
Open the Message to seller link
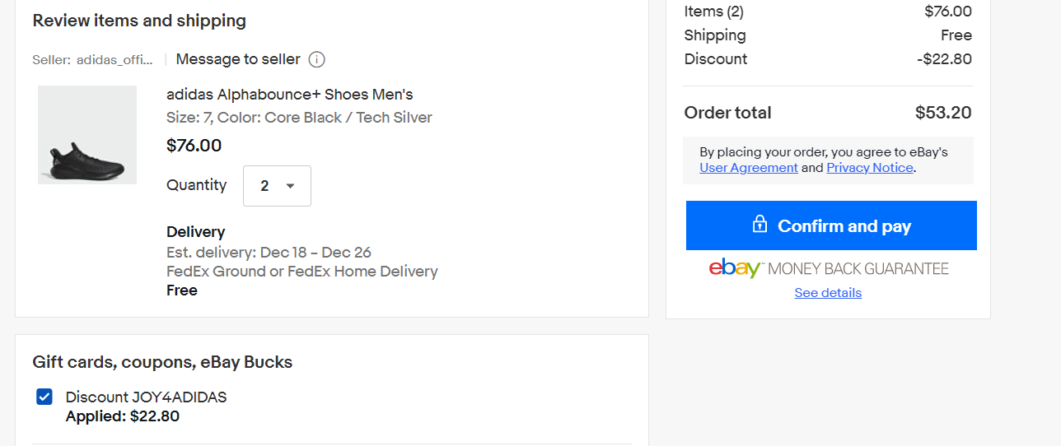238,59
